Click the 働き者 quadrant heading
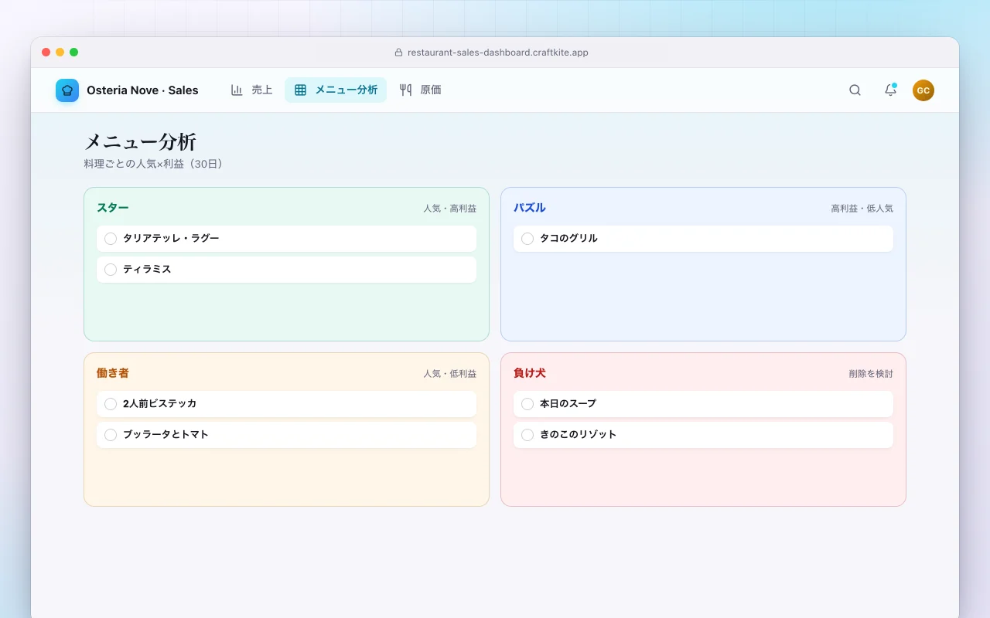Image resolution: width=990 pixels, height=618 pixels. pos(113,373)
